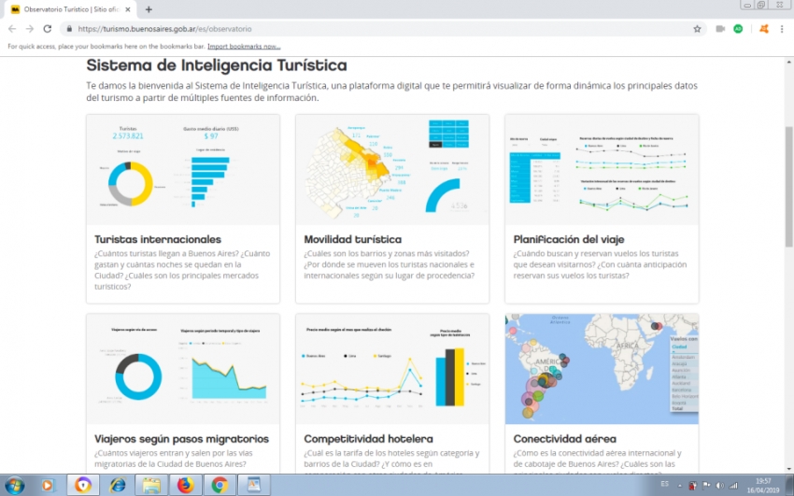Click the scrollbar down arrow

point(789,469)
